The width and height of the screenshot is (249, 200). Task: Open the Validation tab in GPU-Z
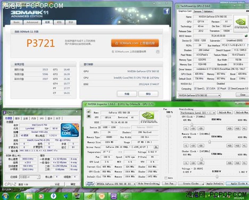(x=208, y=11)
